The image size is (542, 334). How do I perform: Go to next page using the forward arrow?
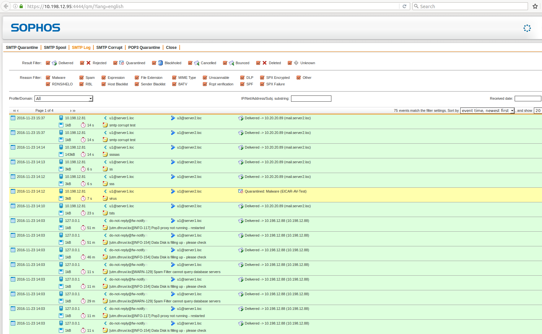pos(71,111)
